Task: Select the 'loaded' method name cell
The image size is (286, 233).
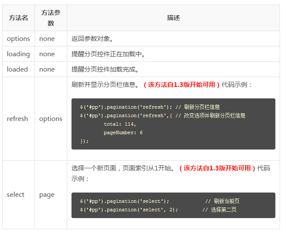Action: tap(17, 69)
